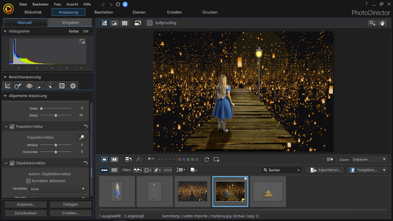Viewport: 393px width, 221px height.
Task: Open the Freigeben dropdown arrow
Action: (x=384, y=170)
